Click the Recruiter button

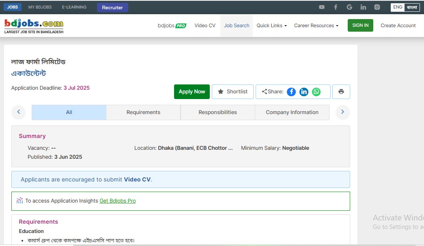[112, 8]
